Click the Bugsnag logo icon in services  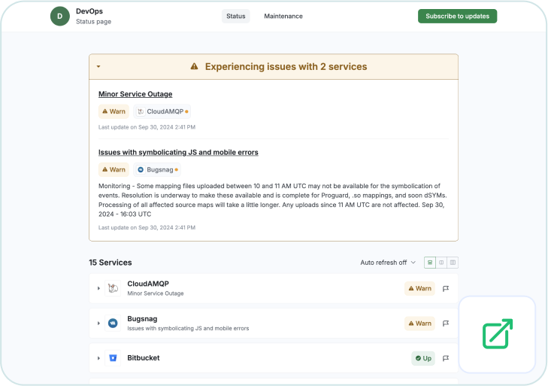[113, 323]
